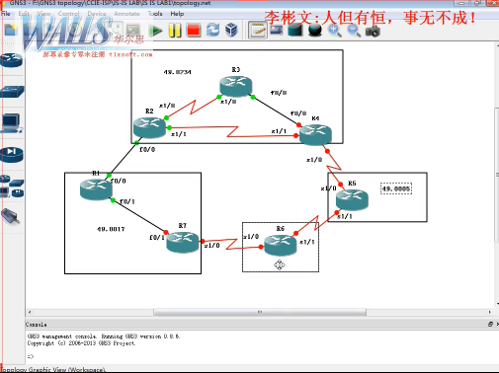This screenshot has width=499, height=373.
Task: Select the draw ellipse tool
Action: pyautogui.click(x=315, y=31)
